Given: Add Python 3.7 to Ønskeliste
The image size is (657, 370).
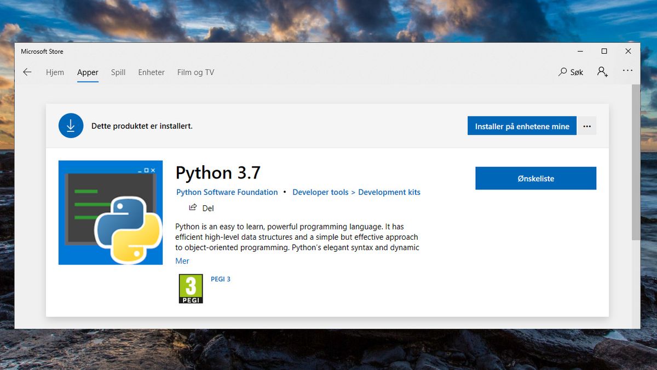Looking at the screenshot, I should pyautogui.click(x=535, y=178).
